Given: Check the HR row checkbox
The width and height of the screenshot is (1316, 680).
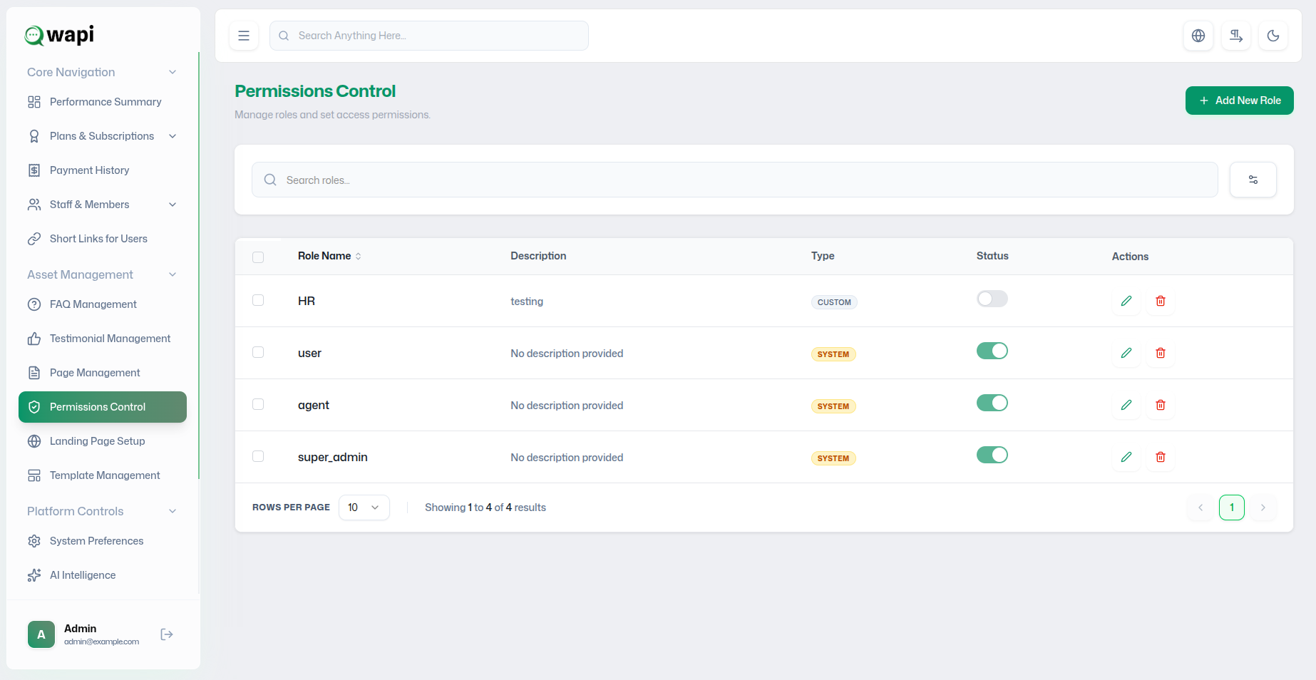Looking at the screenshot, I should click(x=258, y=300).
